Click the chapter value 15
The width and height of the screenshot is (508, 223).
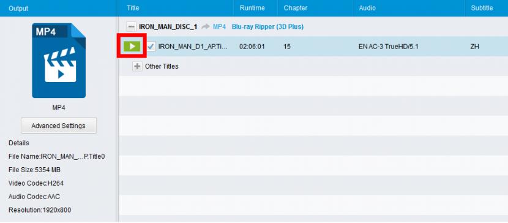286,47
